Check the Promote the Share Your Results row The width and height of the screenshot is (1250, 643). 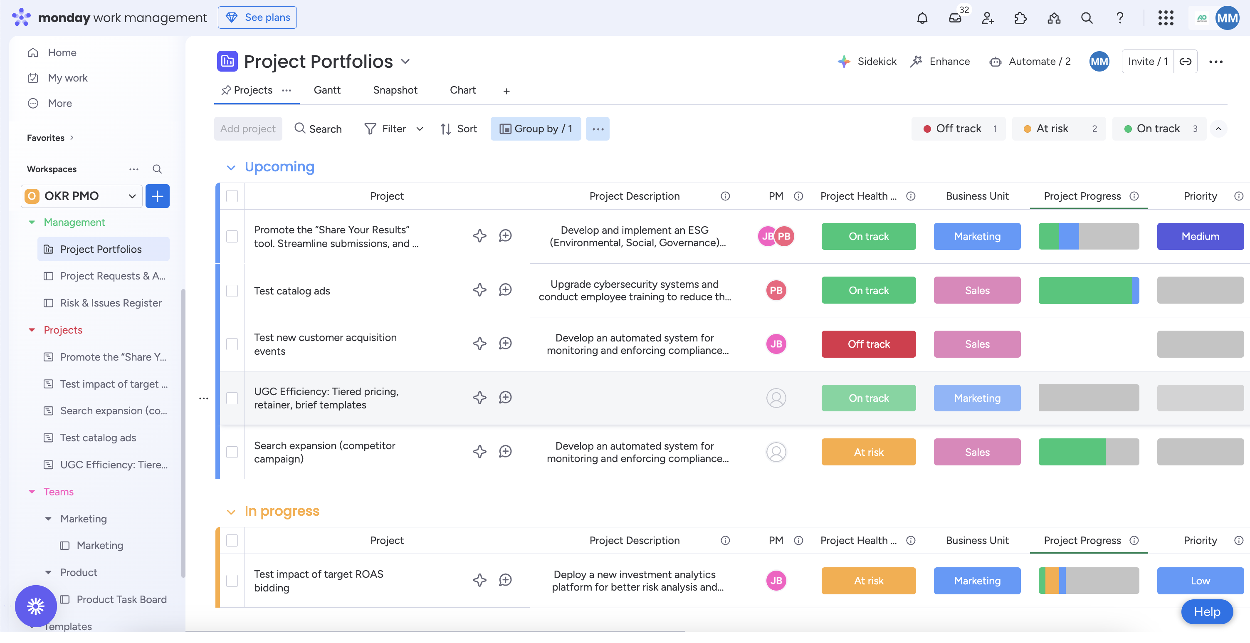pyautogui.click(x=232, y=236)
